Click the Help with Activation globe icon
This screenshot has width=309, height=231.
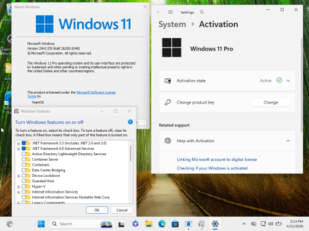tap(167, 140)
